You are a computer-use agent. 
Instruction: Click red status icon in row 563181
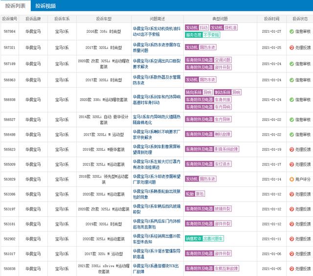(x=291, y=224)
